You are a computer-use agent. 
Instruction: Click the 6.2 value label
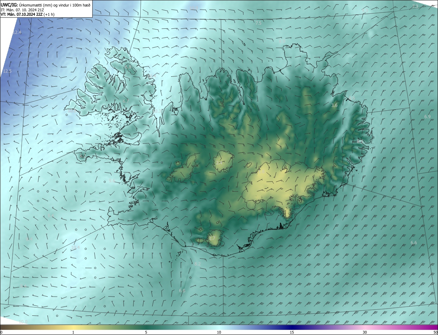click(x=82, y=156)
